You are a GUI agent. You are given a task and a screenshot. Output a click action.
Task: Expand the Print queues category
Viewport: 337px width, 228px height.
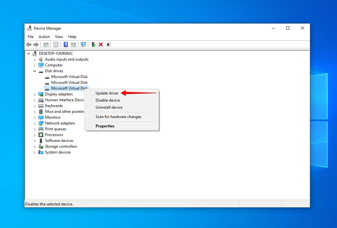[35, 129]
